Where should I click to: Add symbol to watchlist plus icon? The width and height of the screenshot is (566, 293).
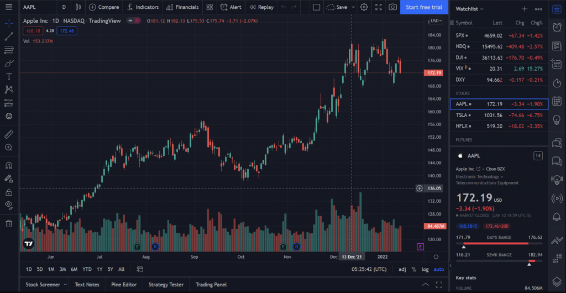tap(525, 9)
